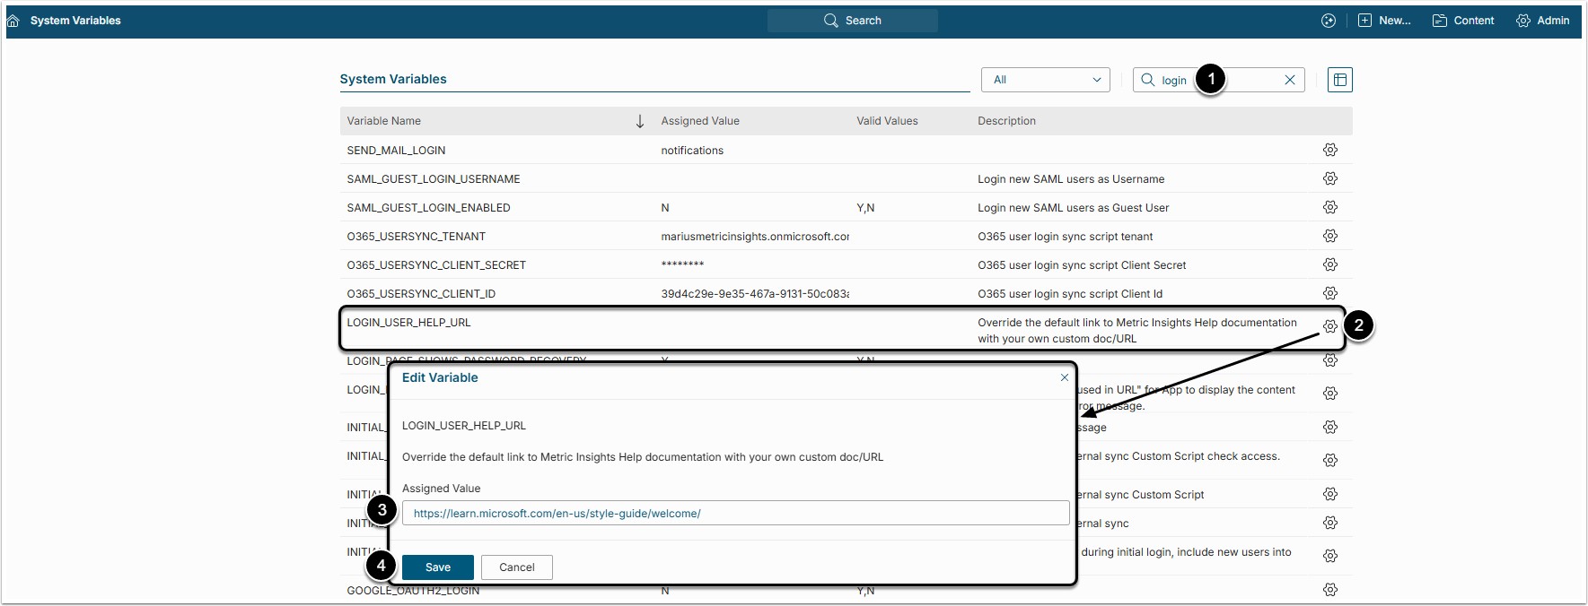Open gear settings for O365_USERSYNC_TENANT

pos(1330,236)
